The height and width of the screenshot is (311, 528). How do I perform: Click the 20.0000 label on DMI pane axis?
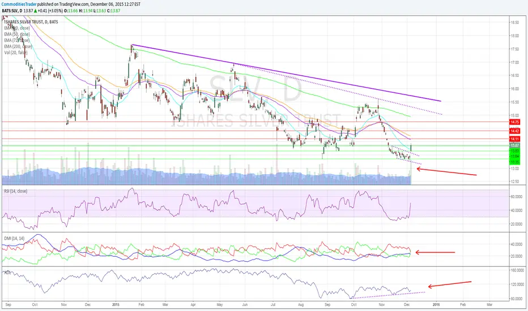[x=517, y=256]
